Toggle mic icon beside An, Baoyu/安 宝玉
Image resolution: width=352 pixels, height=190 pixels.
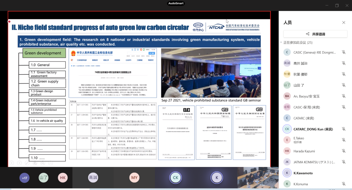(x=343, y=96)
